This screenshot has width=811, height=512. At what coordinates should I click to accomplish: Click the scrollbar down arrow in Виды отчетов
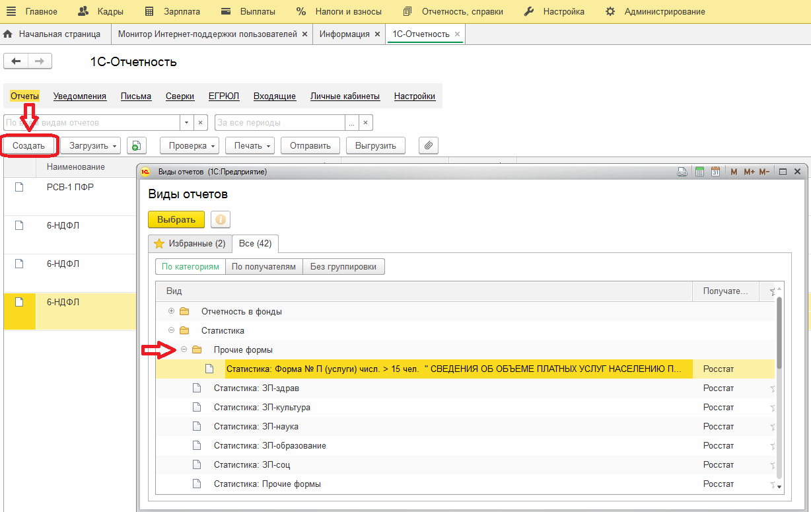tap(779, 486)
